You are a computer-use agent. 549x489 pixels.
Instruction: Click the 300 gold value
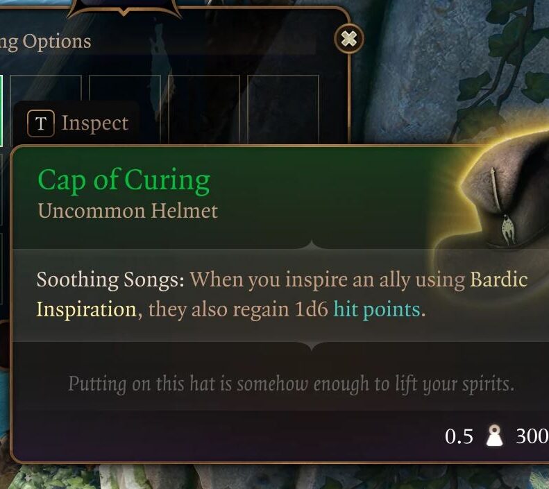click(532, 436)
